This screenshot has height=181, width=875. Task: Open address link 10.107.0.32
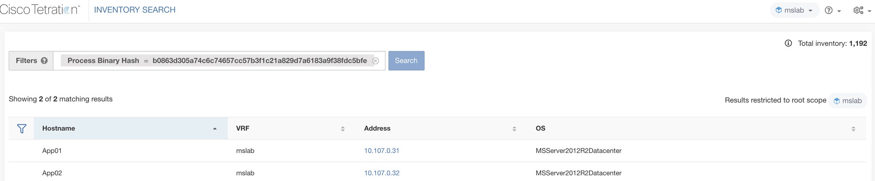(381, 173)
